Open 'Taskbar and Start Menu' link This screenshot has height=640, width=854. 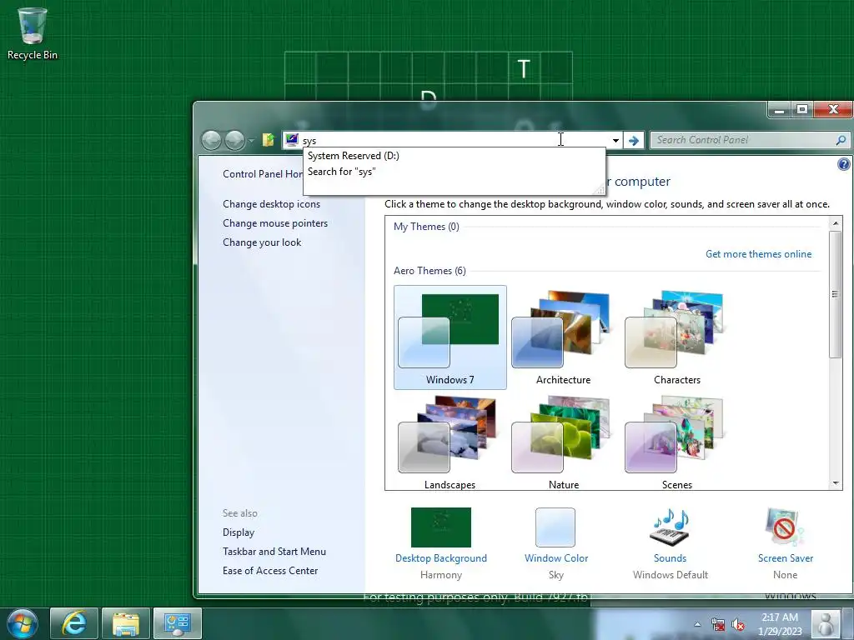pos(274,552)
